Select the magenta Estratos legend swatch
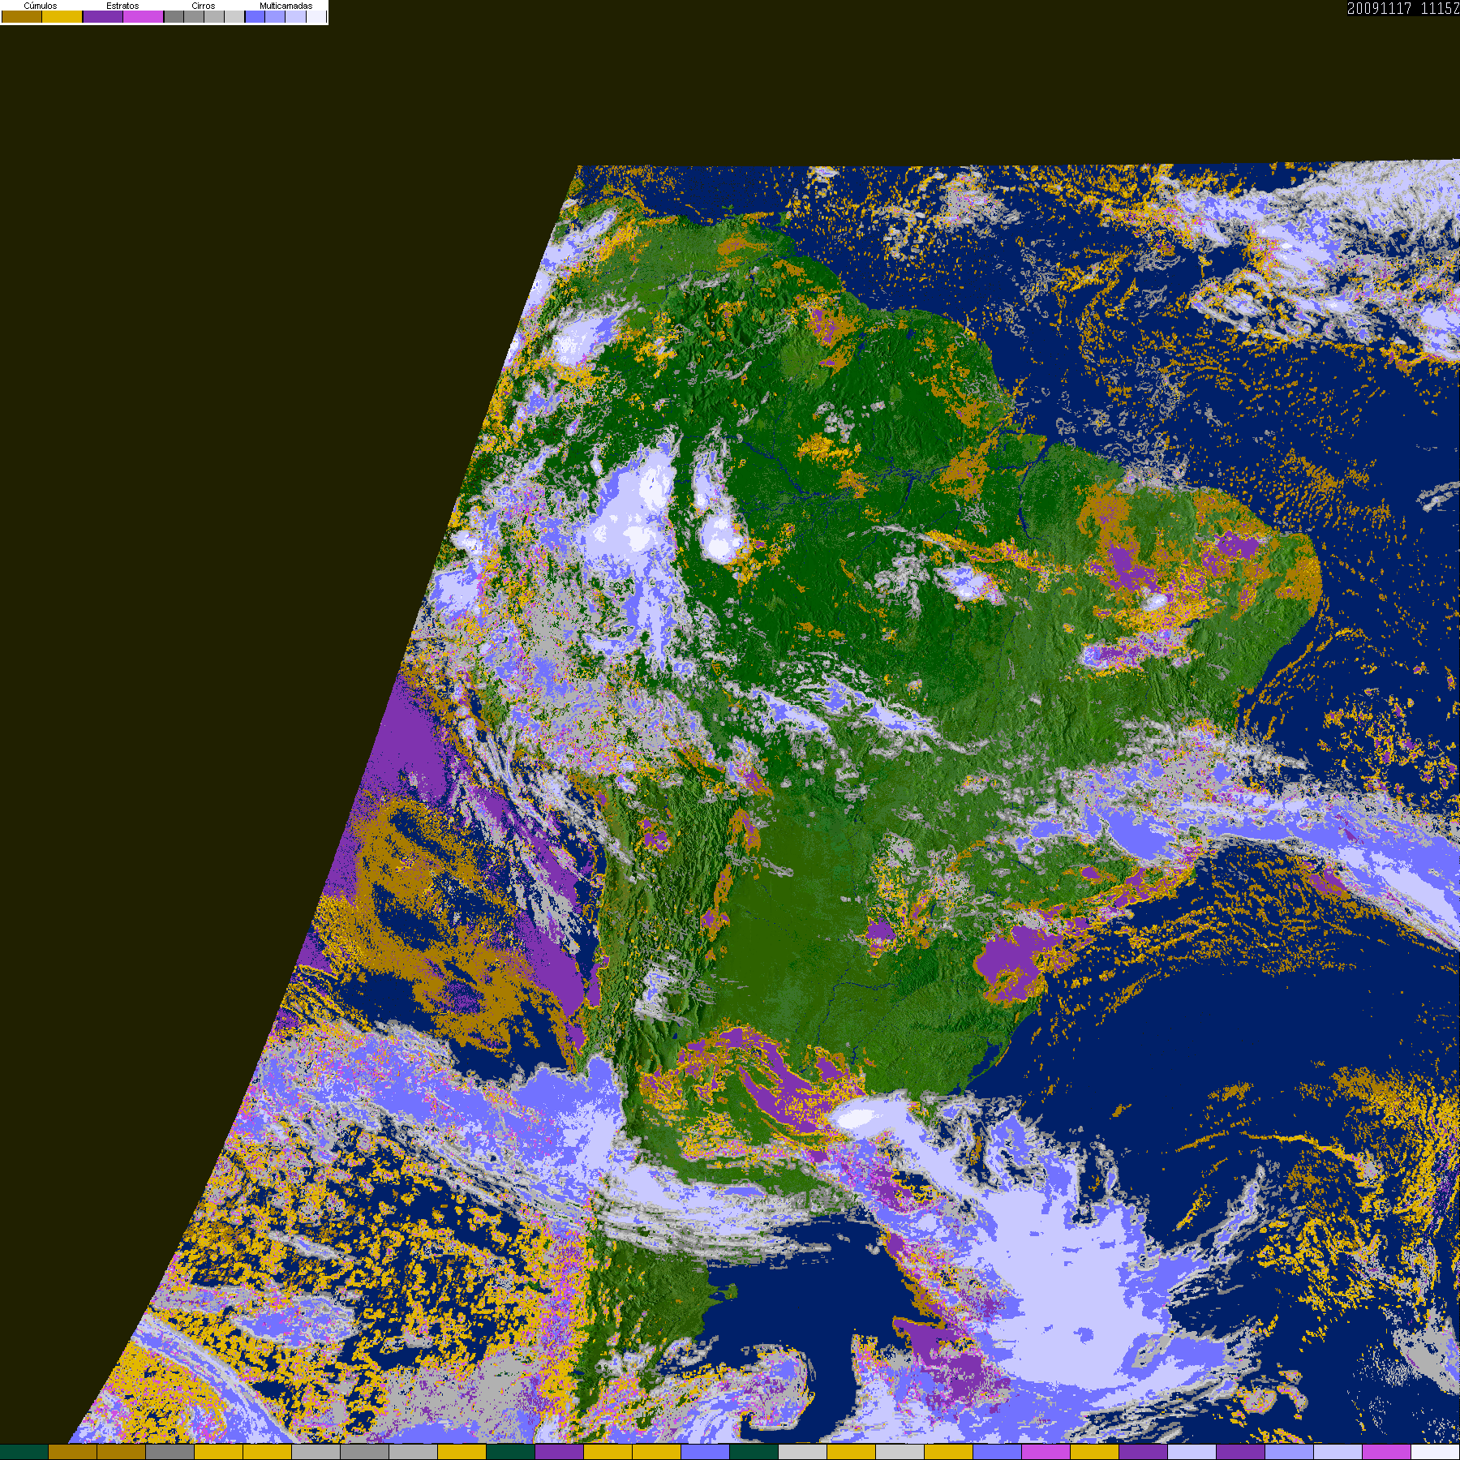This screenshot has width=1460, height=1460. pos(143,16)
